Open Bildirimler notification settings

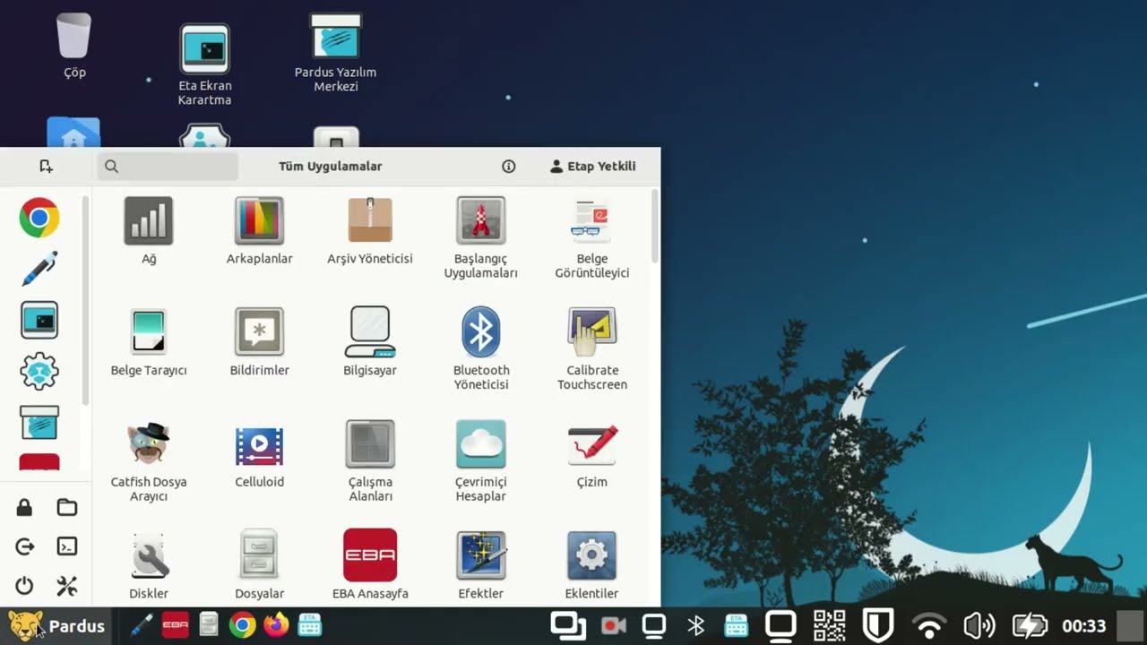click(259, 343)
